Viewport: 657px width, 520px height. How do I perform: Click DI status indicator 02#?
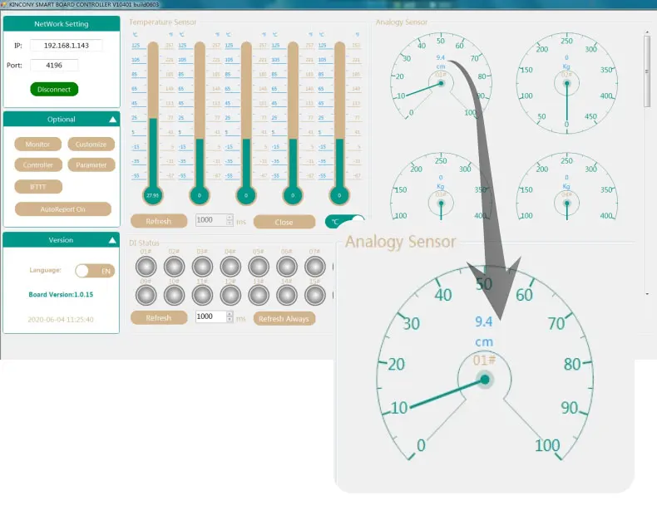(175, 267)
